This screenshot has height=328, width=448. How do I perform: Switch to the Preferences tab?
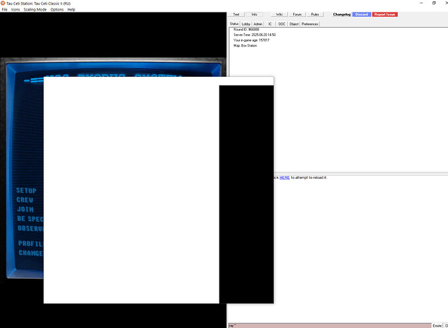coord(310,24)
